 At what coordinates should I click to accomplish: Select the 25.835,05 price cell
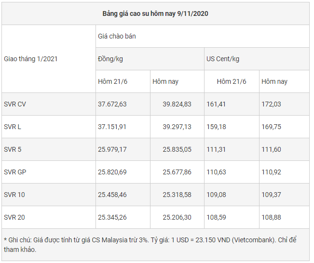pyautogui.click(x=177, y=149)
